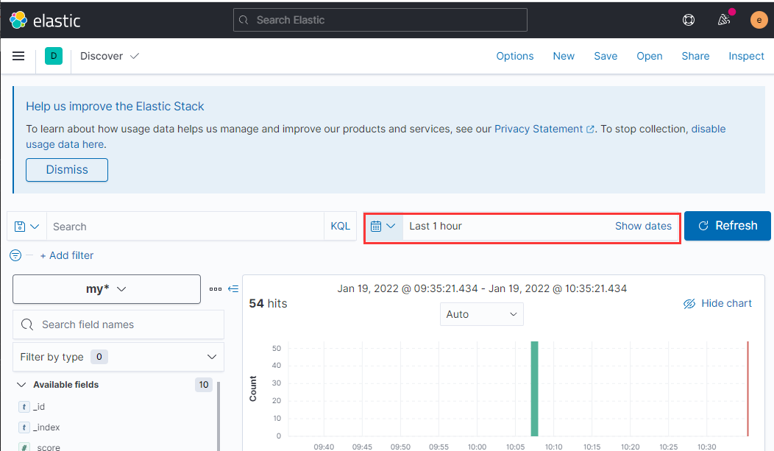The height and width of the screenshot is (451, 774).
Task: Click the Elastic logo icon
Action: [x=18, y=20]
